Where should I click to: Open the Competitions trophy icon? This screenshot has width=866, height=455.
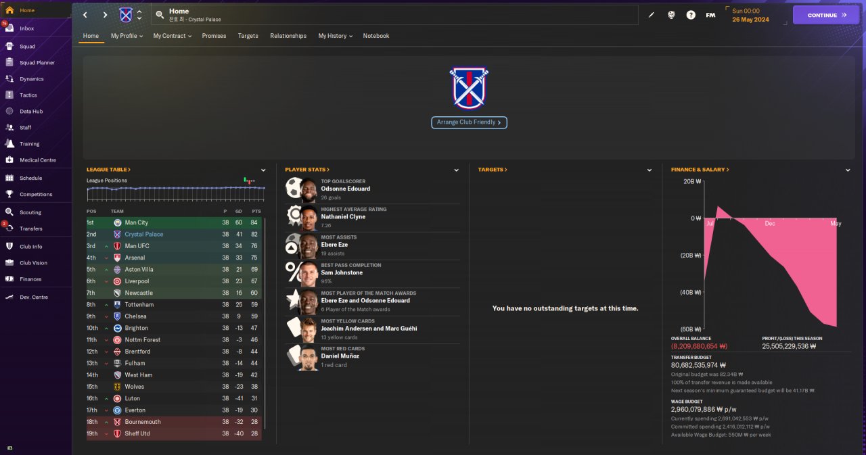point(9,195)
